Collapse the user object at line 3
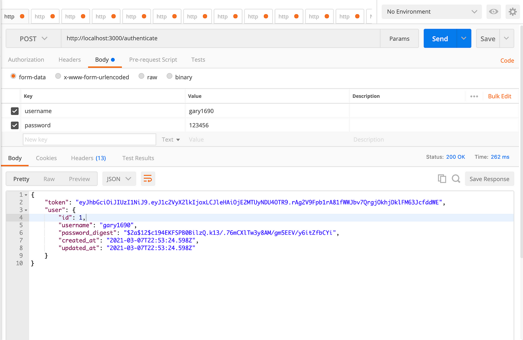Screen dimensions: 523x340 coord(26,210)
